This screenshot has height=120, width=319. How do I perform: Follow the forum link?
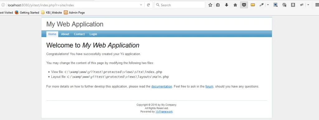[209, 86]
